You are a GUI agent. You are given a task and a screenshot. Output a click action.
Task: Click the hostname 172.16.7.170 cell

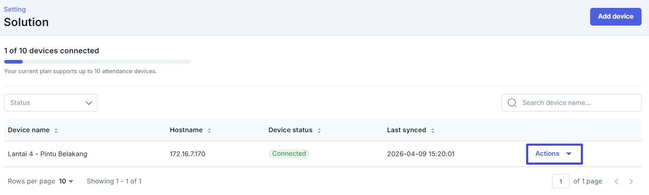(x=187, y=154)
